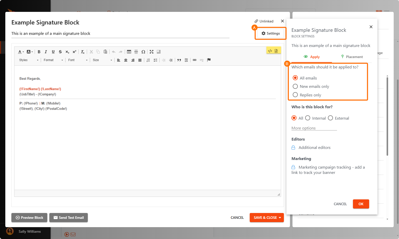The image size is (399, 239).
Task: Insert a hyperlink with the link icon
Action: [x=195, y=60]
